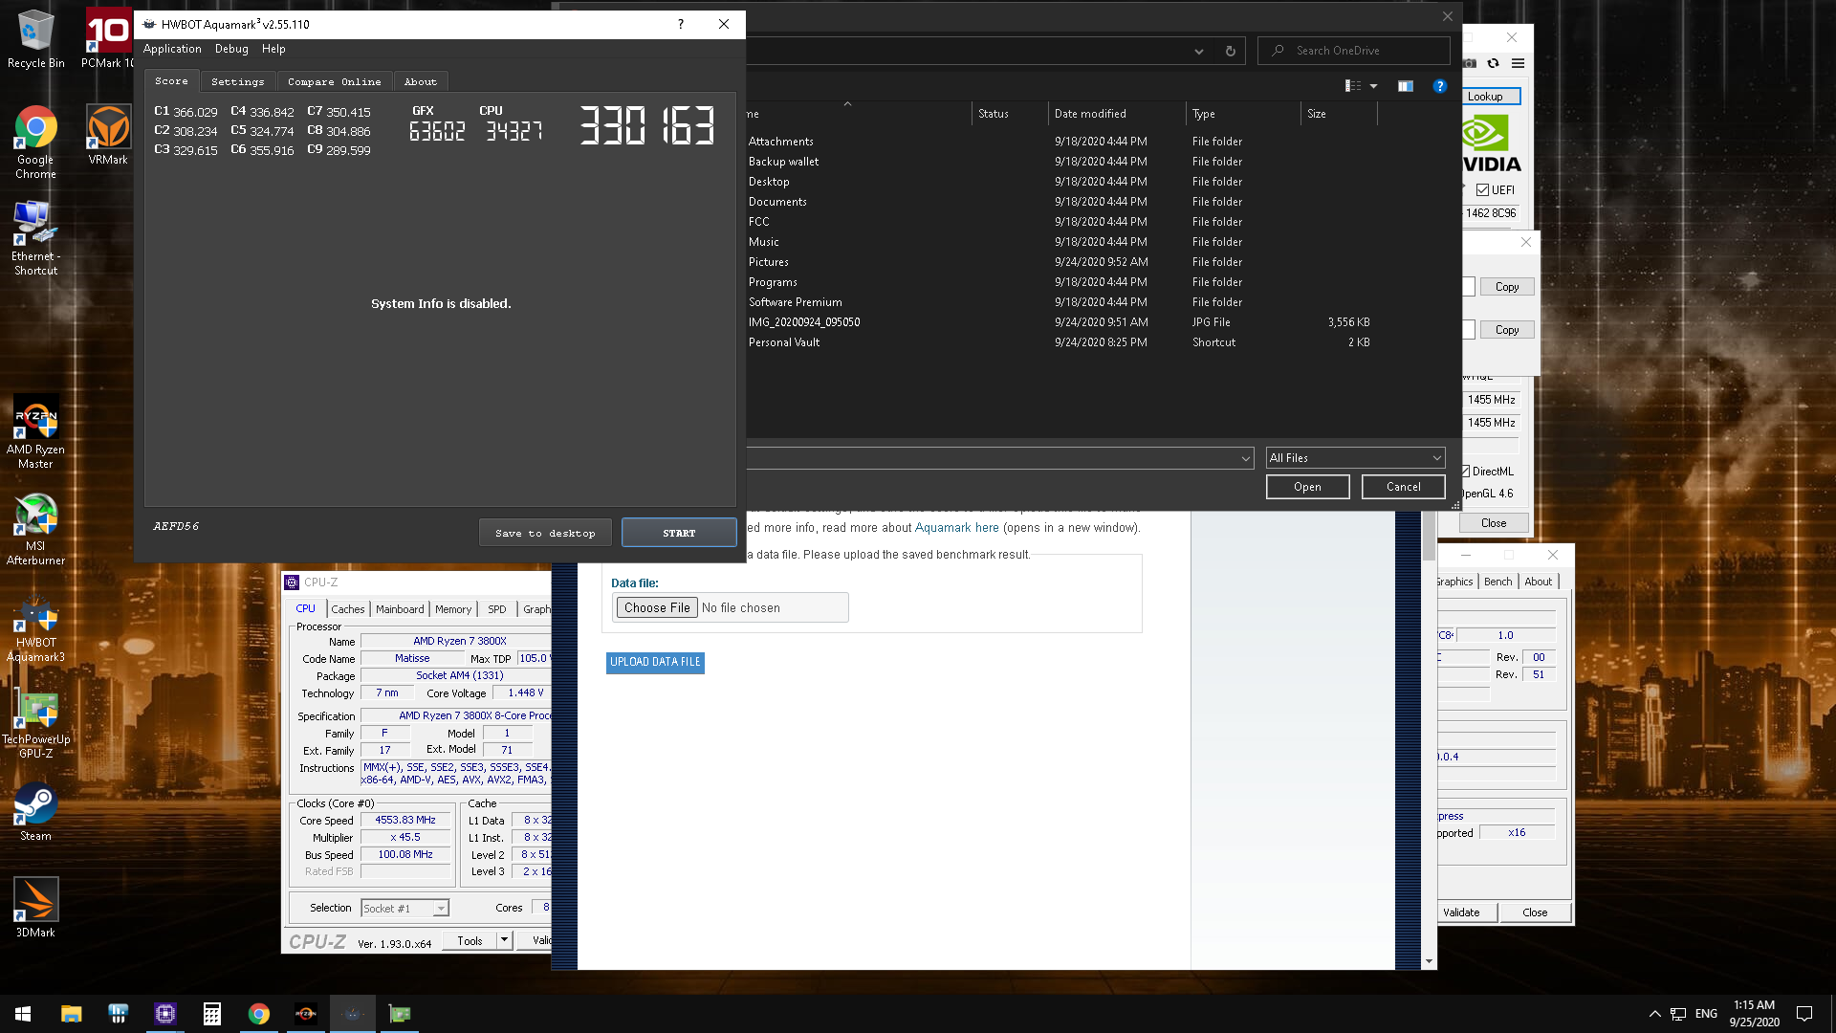Click browser page vertical scrollbar thumb
1836x1033 pixels.
click(x=1429, y=536)
